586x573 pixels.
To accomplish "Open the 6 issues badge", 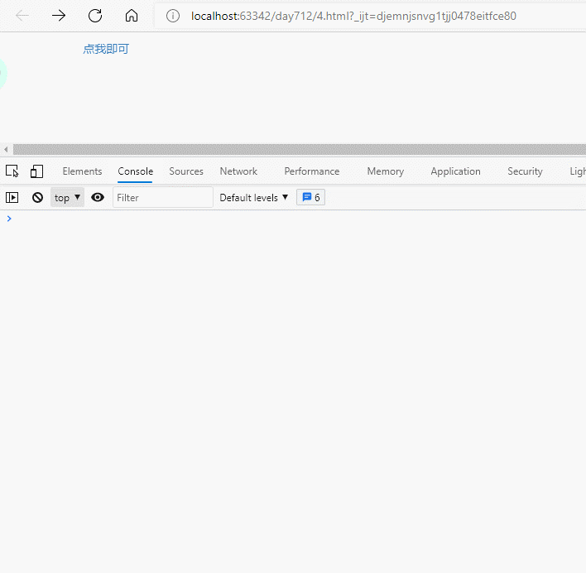I will 310,197.
